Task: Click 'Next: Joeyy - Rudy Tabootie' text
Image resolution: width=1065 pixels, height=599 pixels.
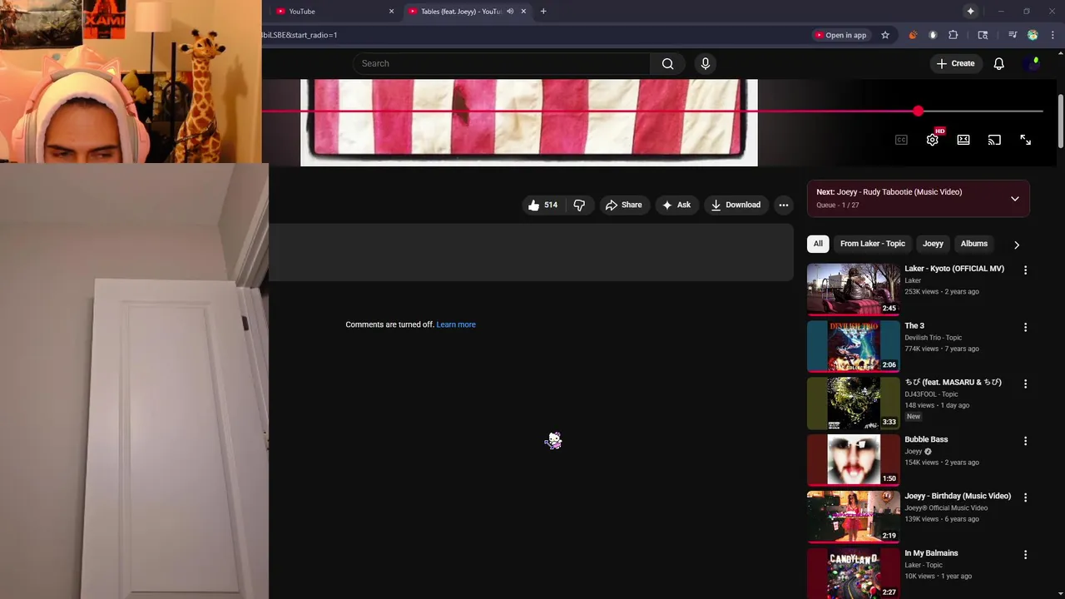Action: pyautogui.click(x=889, y=192)
